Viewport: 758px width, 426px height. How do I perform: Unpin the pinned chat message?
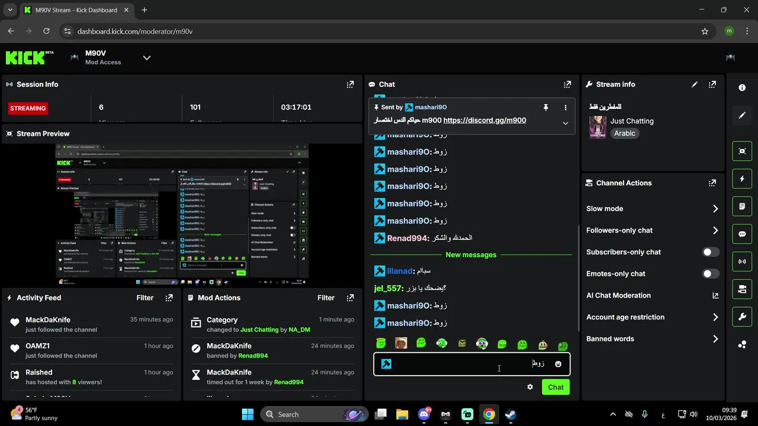click(x=546, y=107)
